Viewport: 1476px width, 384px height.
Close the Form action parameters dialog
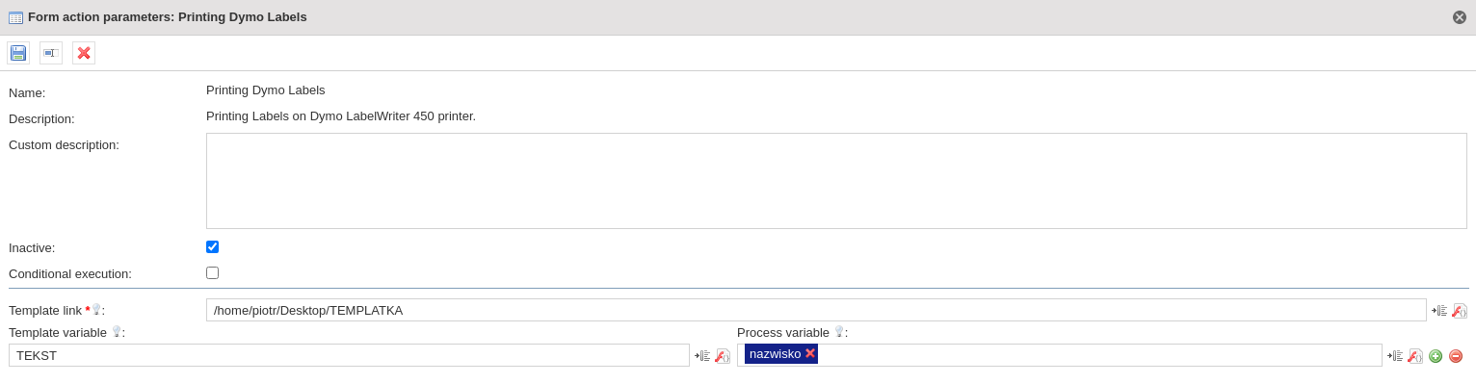[1460, 17]
